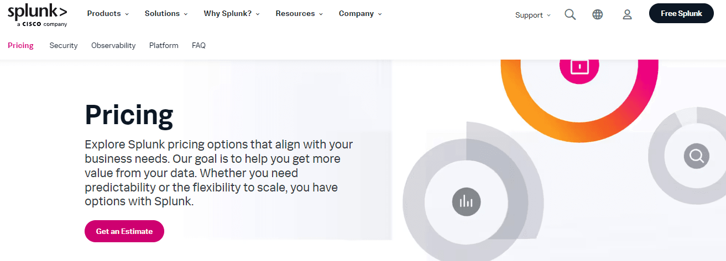The image size is (726, 261).
Task: Open the user account icon
Action: pos(627,15)
